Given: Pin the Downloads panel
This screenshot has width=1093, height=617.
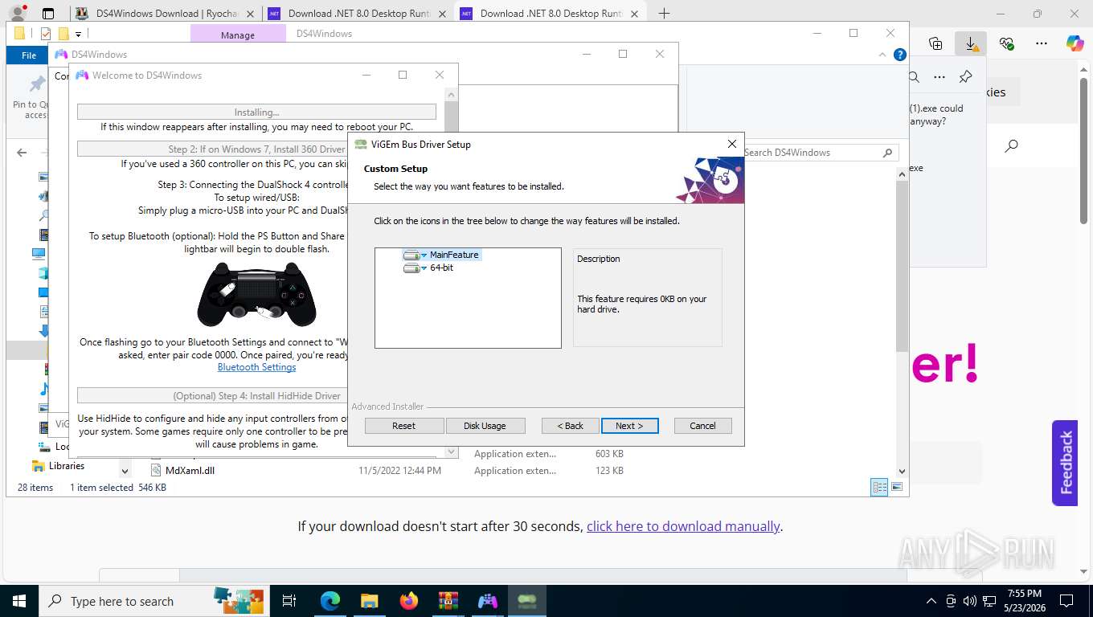Looking at the screenshot, I should 966,77.
